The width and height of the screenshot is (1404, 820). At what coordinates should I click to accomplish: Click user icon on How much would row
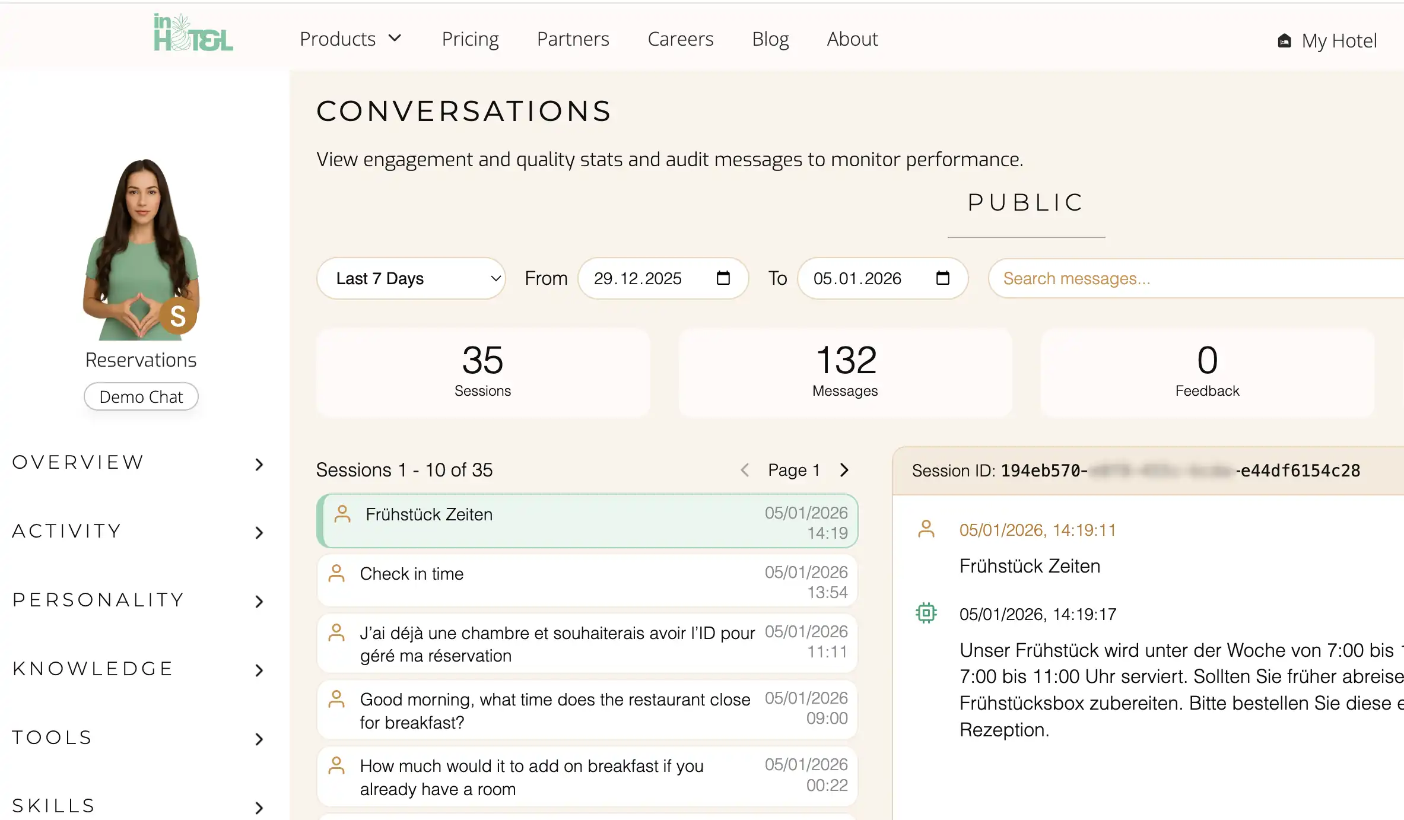click(336, 765)
